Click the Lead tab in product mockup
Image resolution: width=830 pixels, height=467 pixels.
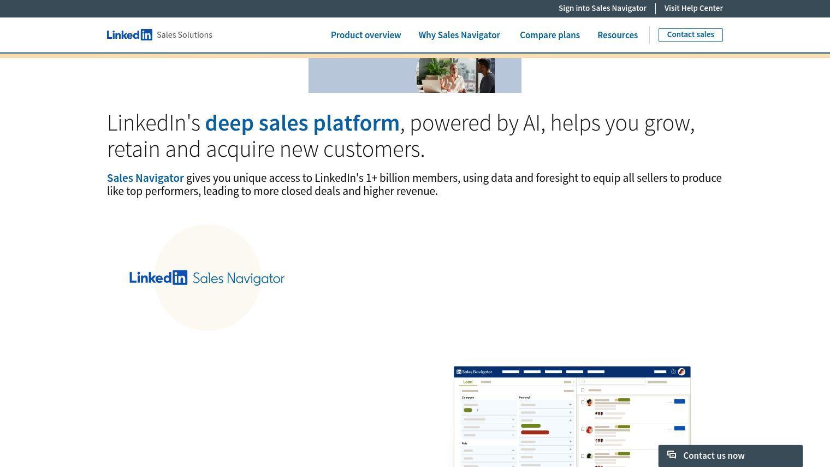(468, 382)
